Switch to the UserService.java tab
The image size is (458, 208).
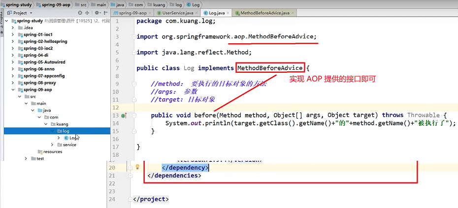tap(178, 13)
